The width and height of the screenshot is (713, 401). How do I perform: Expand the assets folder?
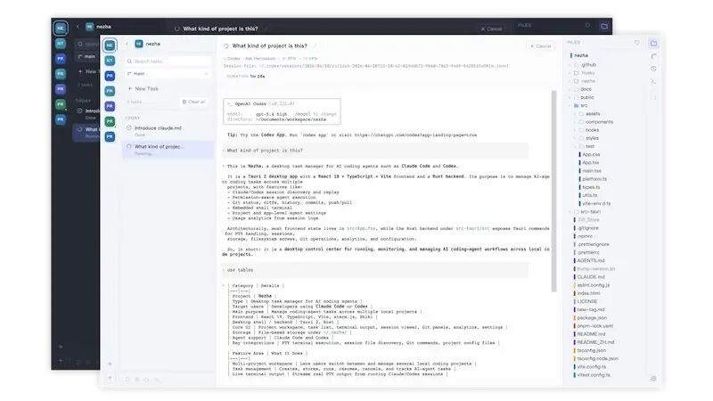pos(589,114)
